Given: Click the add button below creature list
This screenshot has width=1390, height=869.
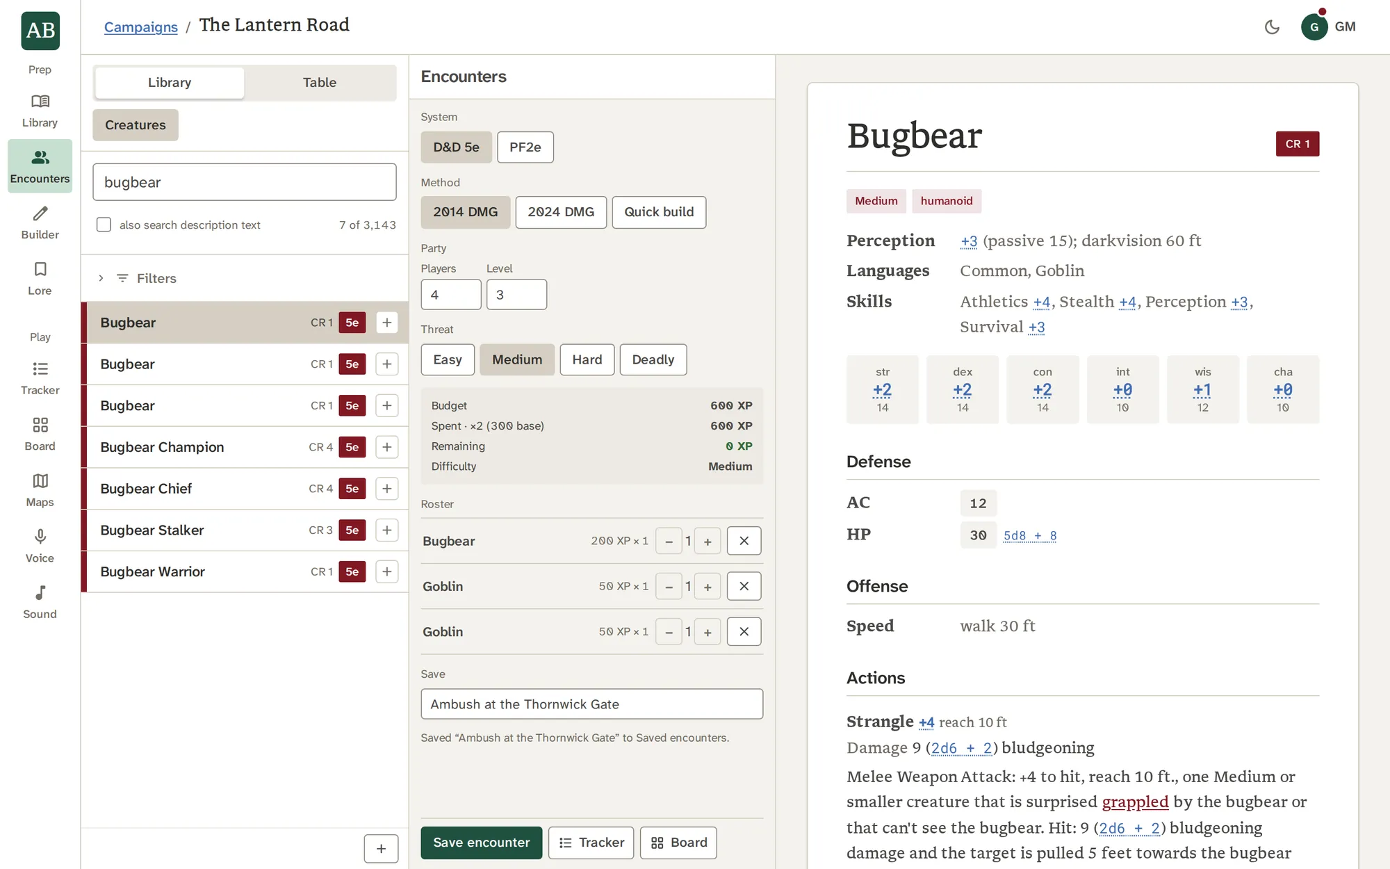Looking at the screenshot, I should 381,848.
